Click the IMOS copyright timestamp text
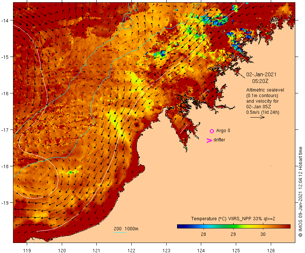This screenshot has width=305, height=253. click(x=300, y=192)
